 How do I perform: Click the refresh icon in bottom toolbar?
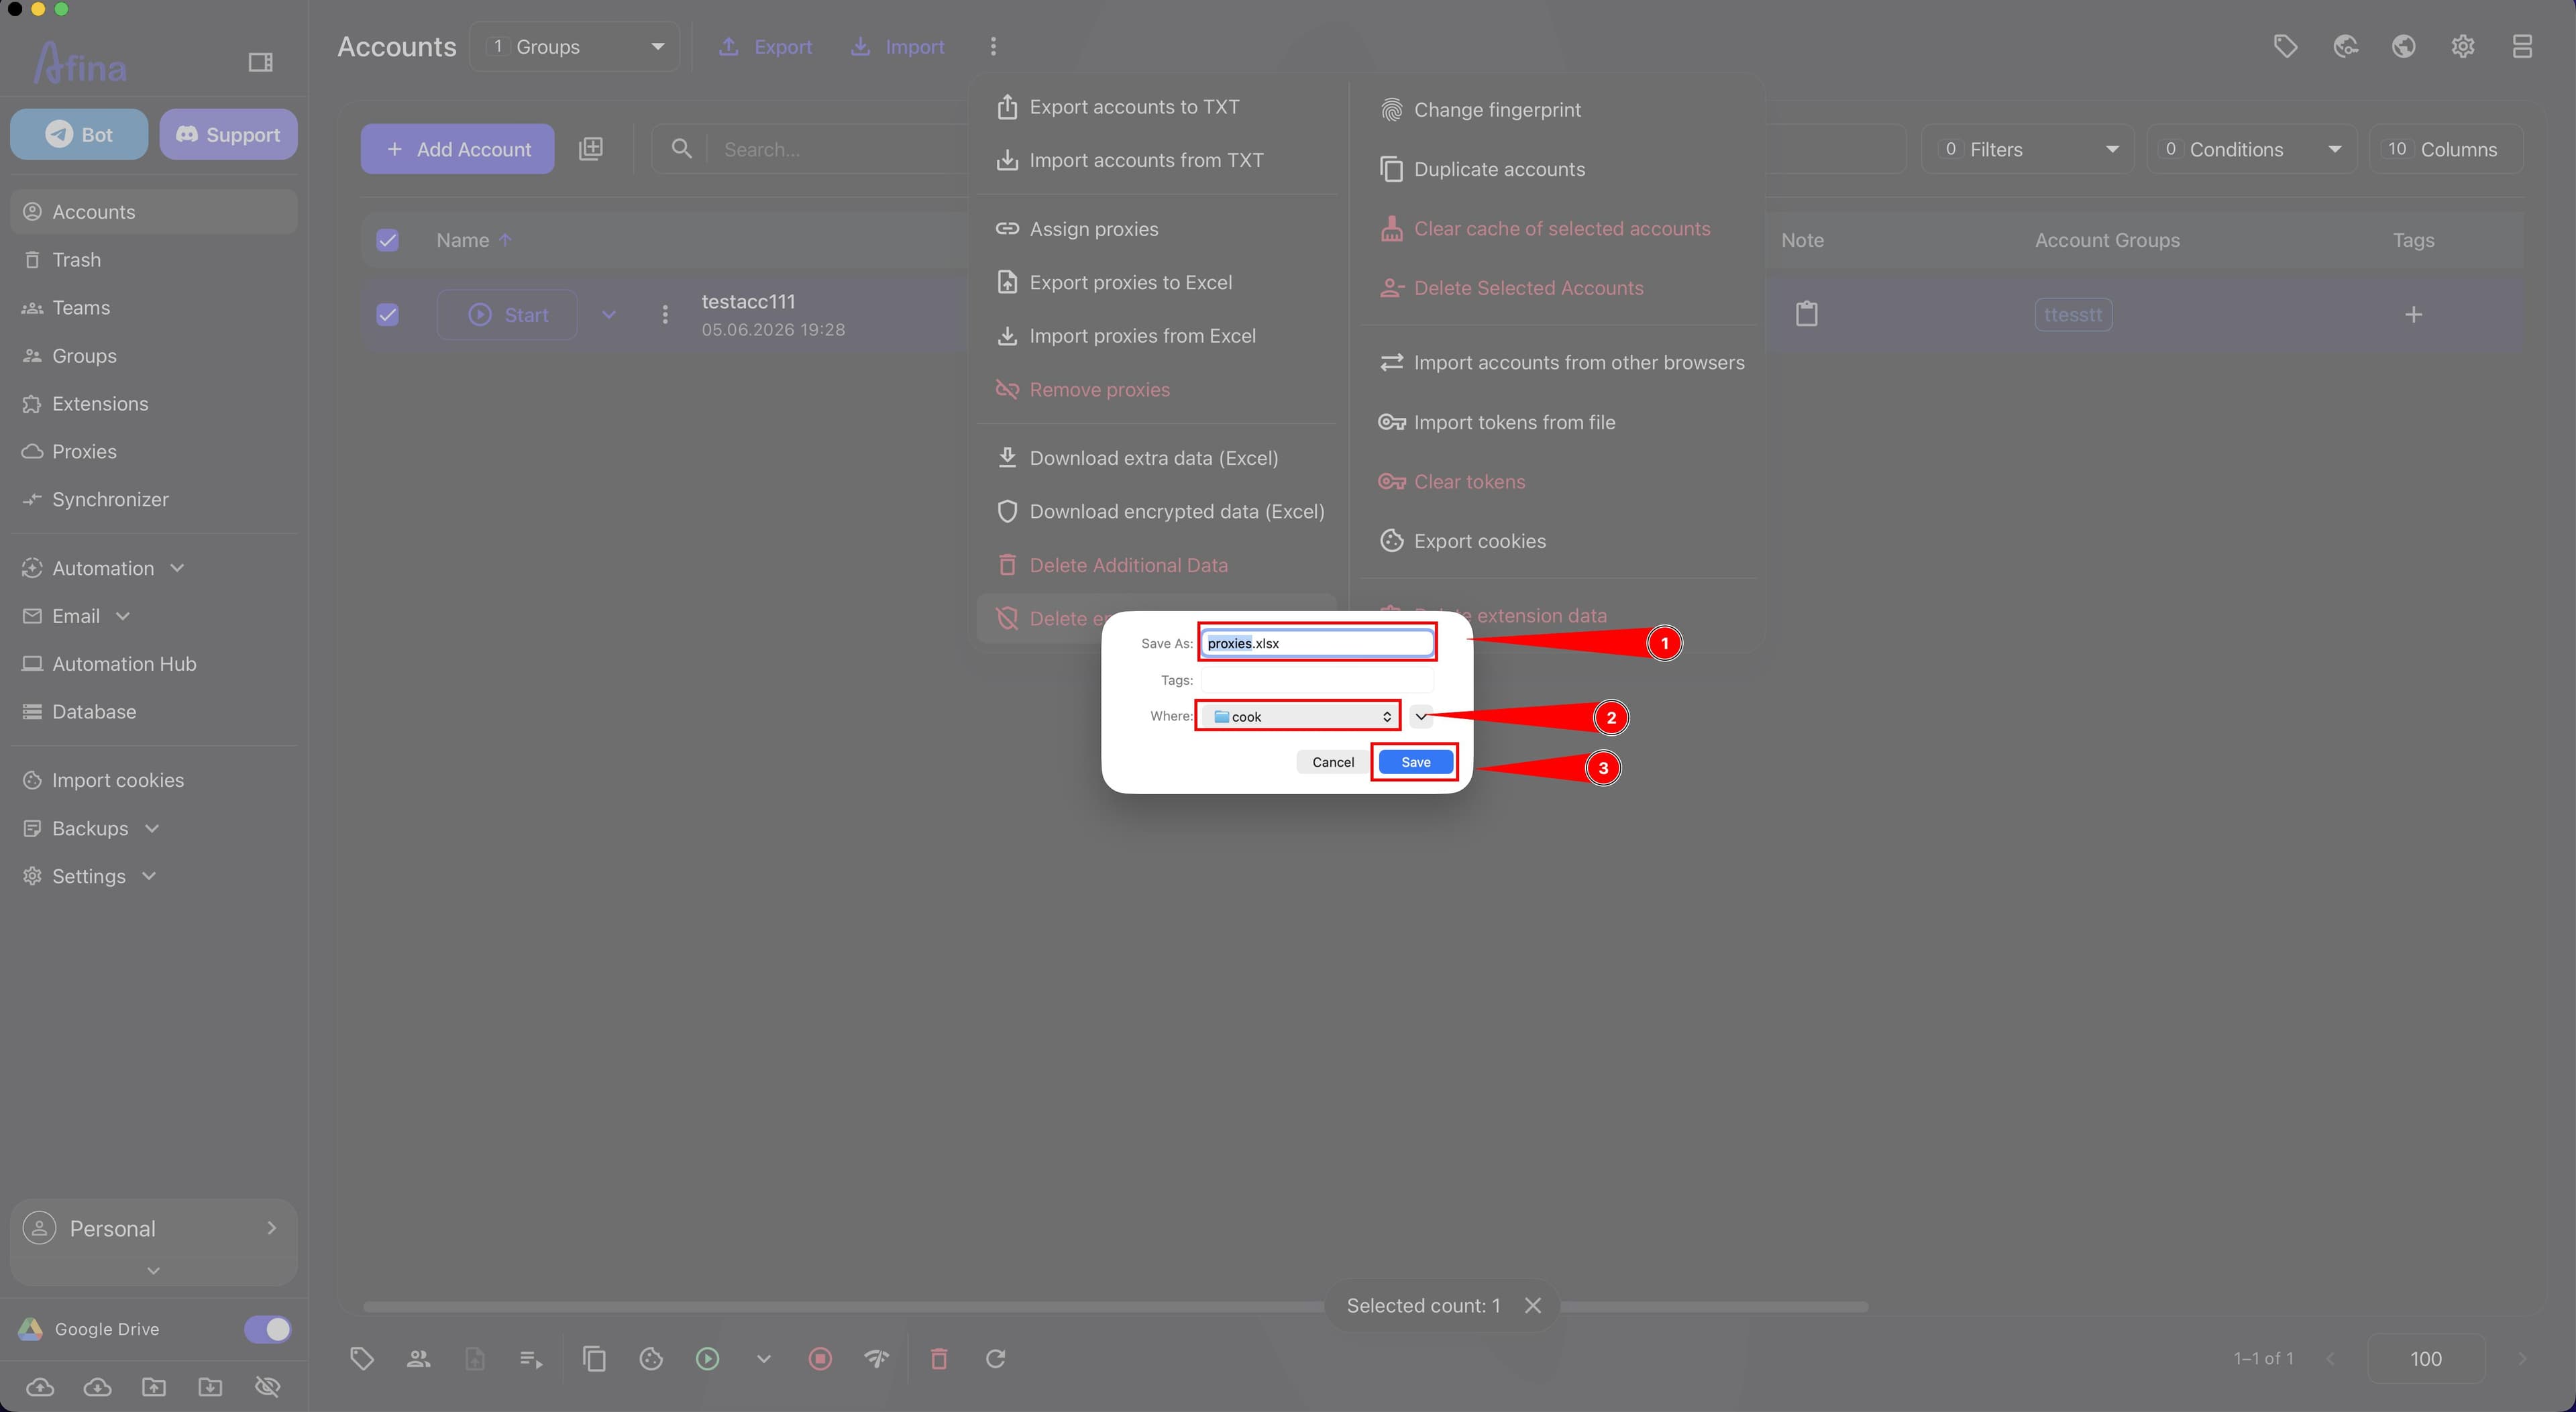pyautogui.click(x=995, y=1358)
